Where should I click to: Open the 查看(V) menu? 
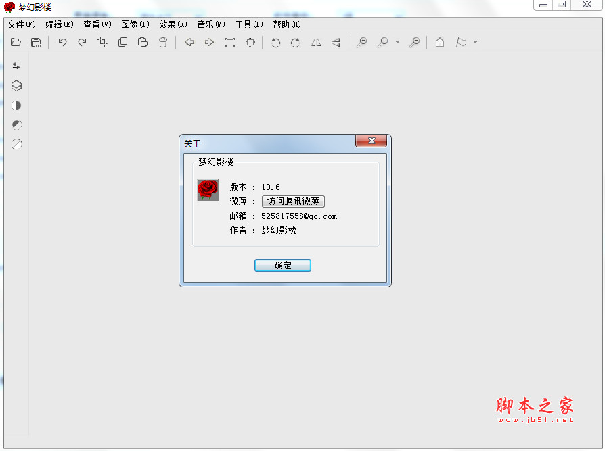97,24
